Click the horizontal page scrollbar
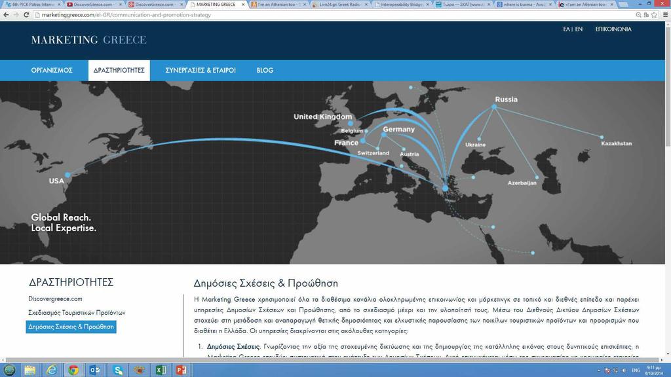 click(332, 360)
